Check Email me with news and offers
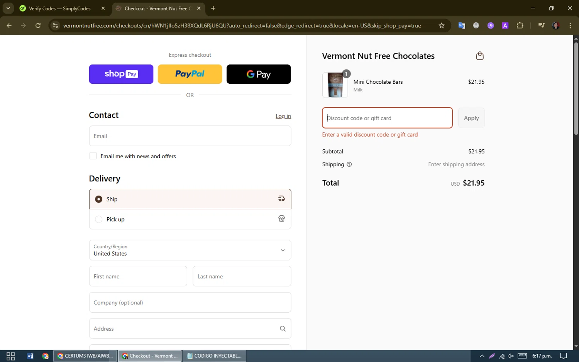 [x=93, y=156]
